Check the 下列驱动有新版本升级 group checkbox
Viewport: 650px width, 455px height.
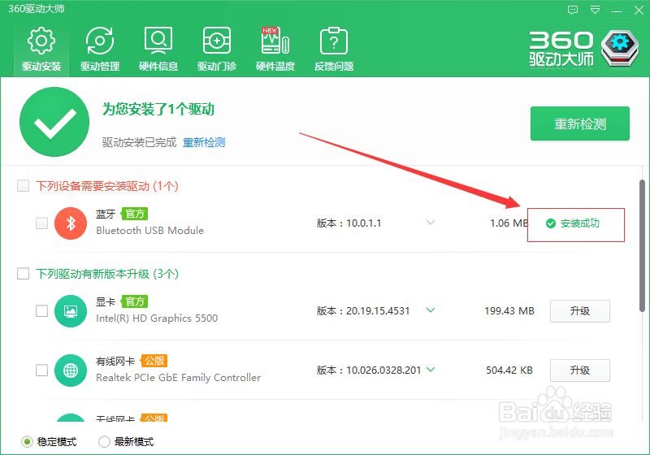(24, 274)
